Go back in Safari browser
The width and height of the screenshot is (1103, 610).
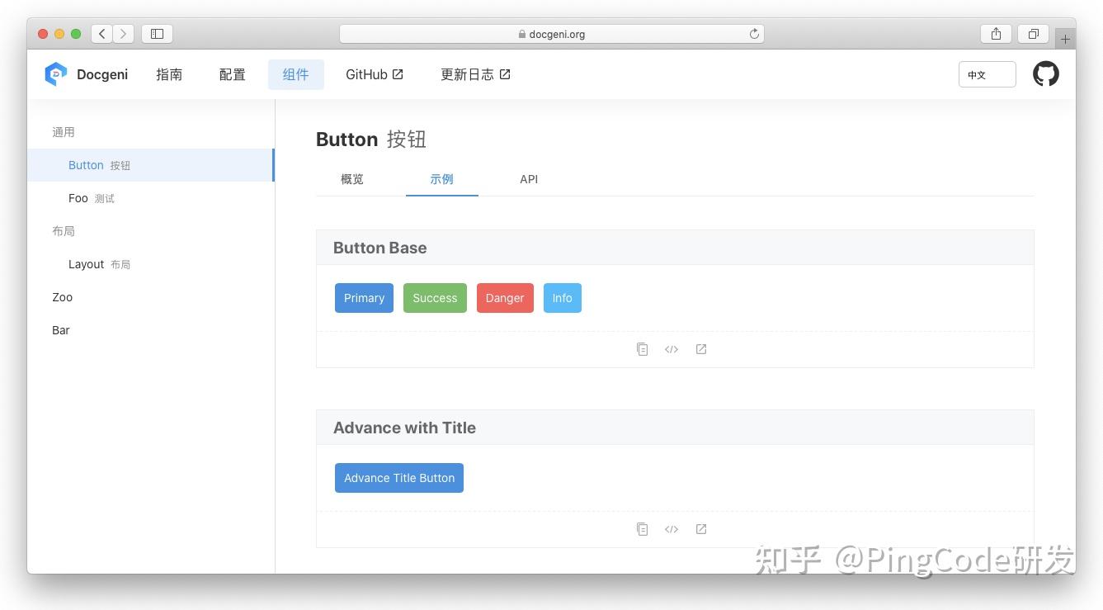point(101,34)
